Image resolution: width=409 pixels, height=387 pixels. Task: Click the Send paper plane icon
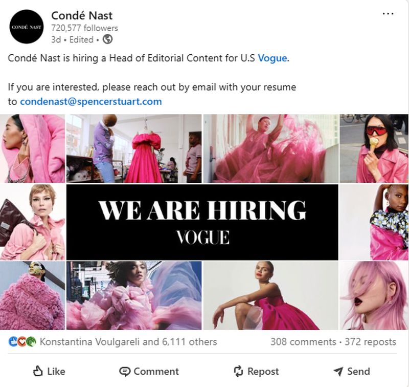[338, 371]
